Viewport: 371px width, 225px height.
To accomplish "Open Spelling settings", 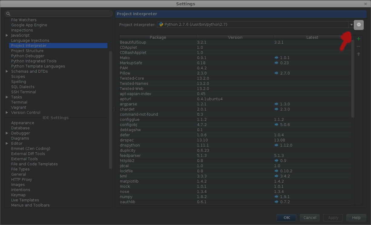I will coord(18,82).
